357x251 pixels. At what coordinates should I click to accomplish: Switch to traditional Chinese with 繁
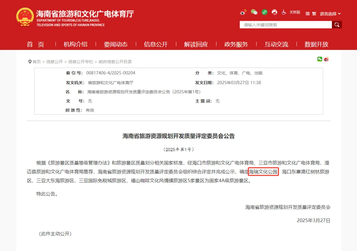314,14
